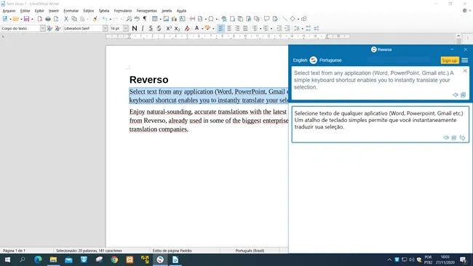The height and width of the screenshot is (266, 473).
Task: Apply the font color (A icon)
Action: pyautogui.click(x=197, y=28)
